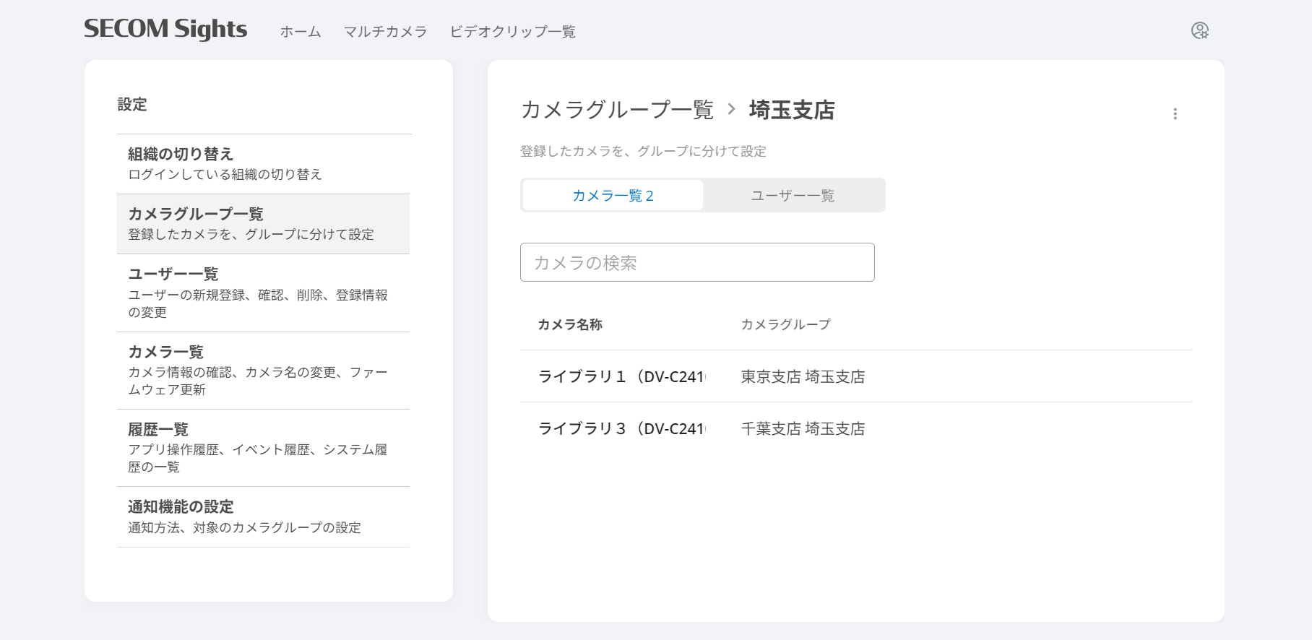The width and height of the screenshot is (1312, 640).
Task: Select the ライブラリ1 camera row
Action: (856, 376)
